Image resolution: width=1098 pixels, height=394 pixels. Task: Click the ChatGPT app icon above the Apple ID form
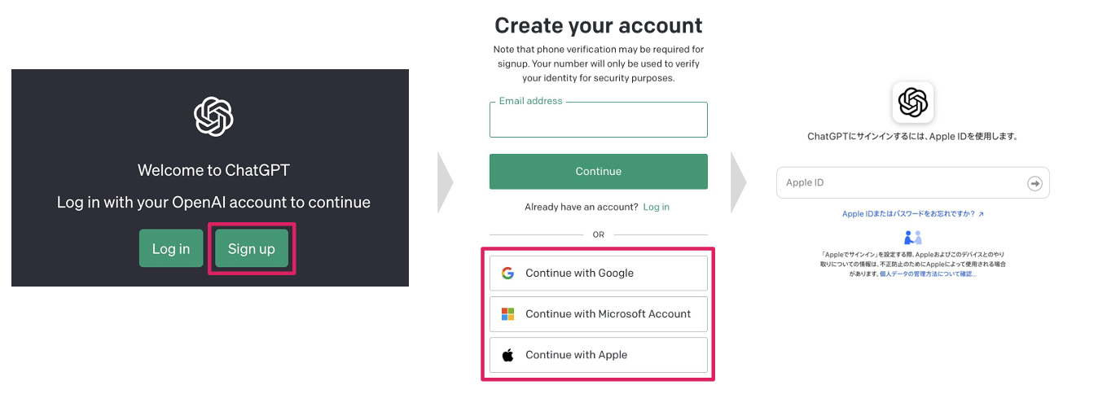coord(912,103)
